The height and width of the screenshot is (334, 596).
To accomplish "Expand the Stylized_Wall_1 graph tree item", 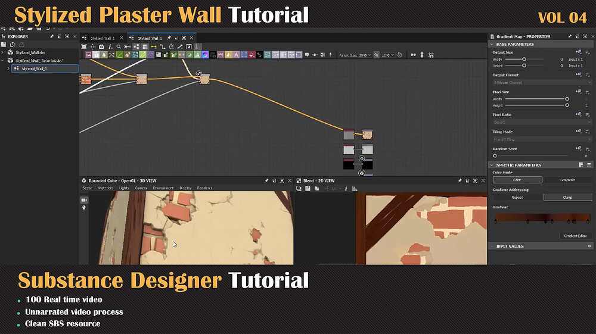I will pos(8,68).
